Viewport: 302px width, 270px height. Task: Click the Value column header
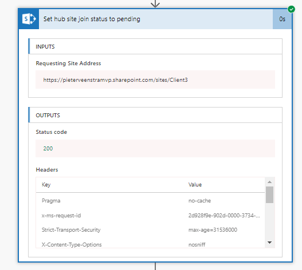(195, 185)
